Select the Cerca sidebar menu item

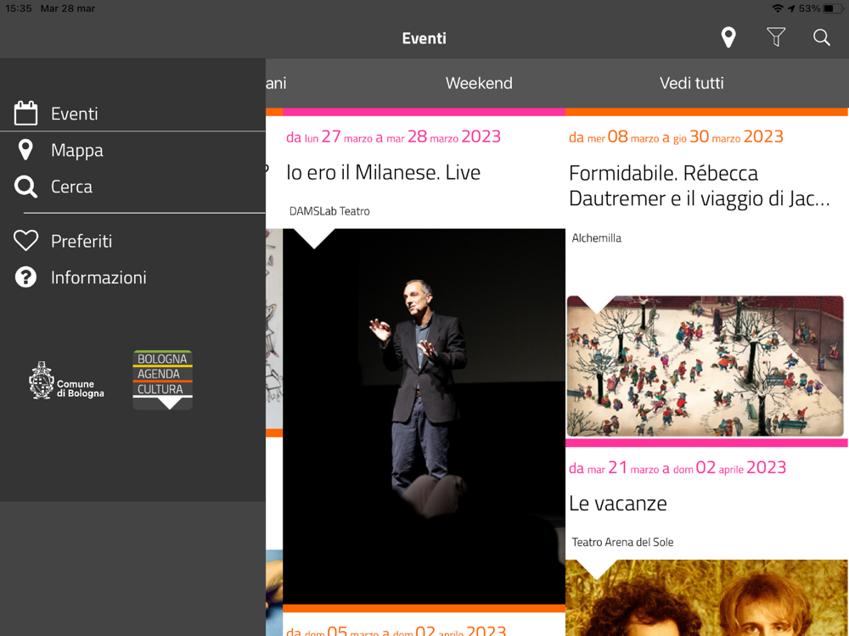point(132,187)
